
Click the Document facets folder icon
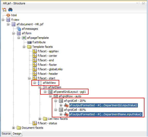(19, 128)
